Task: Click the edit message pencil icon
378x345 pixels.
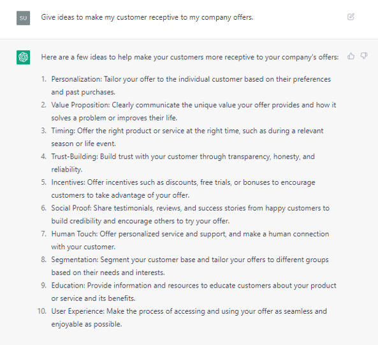Action: click(x=351, y=17)
